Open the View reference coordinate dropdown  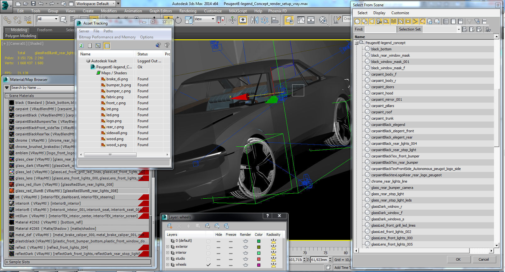click(x=204, y=19)
